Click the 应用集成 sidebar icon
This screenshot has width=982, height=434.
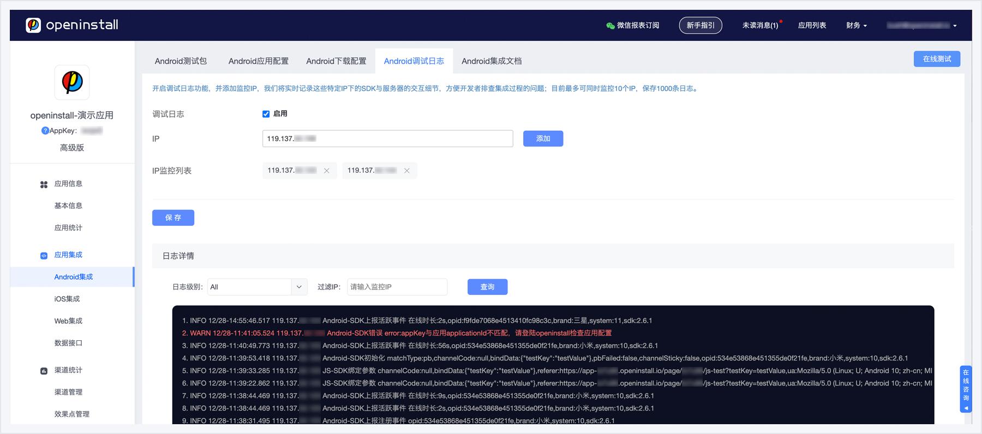coord(44,255)
